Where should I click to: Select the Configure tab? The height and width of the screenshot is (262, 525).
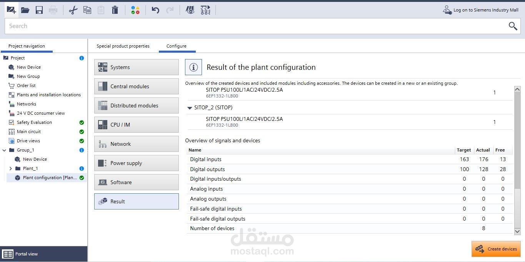(x=177, y=46)
